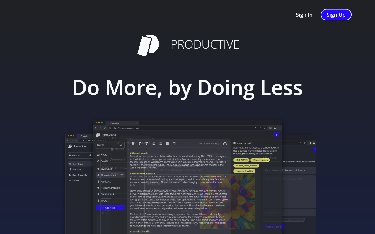Open the 2023 Goals note
Viewport: 375px width, 234px height.
110,169
